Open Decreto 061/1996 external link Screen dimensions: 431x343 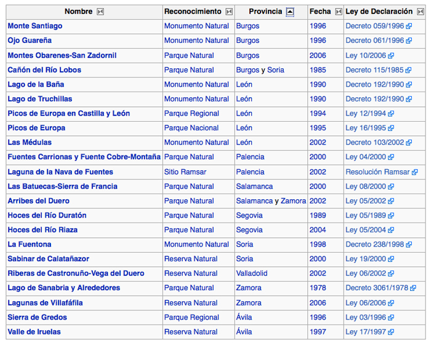click(379, 41)
